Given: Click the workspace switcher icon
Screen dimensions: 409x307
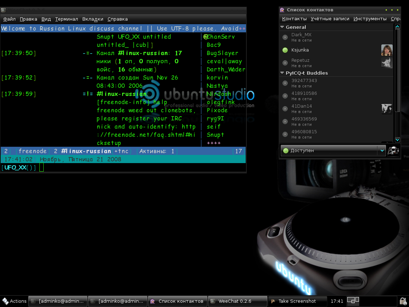Looking at the screenshot, I should coord(353,301).
